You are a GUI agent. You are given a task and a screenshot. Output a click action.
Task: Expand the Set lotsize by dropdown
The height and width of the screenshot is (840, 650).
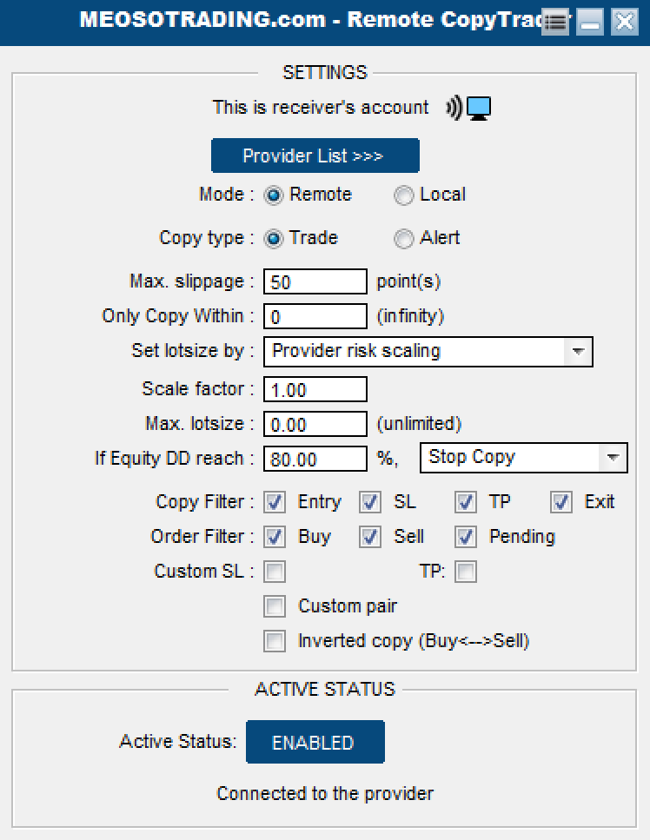[x=577, y=352]
